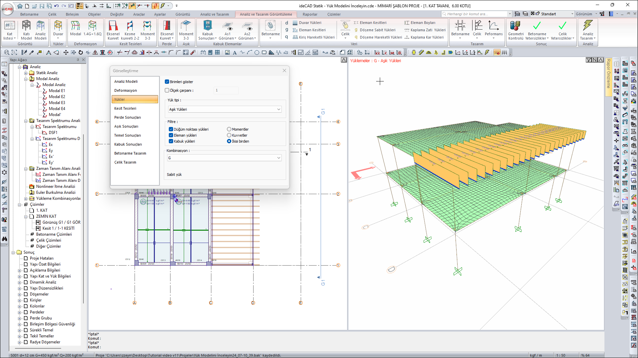The width and height of the screenshot is (638, 358).
Task: Select Kesit Tesirleri in dialog list
Action: 125,108
